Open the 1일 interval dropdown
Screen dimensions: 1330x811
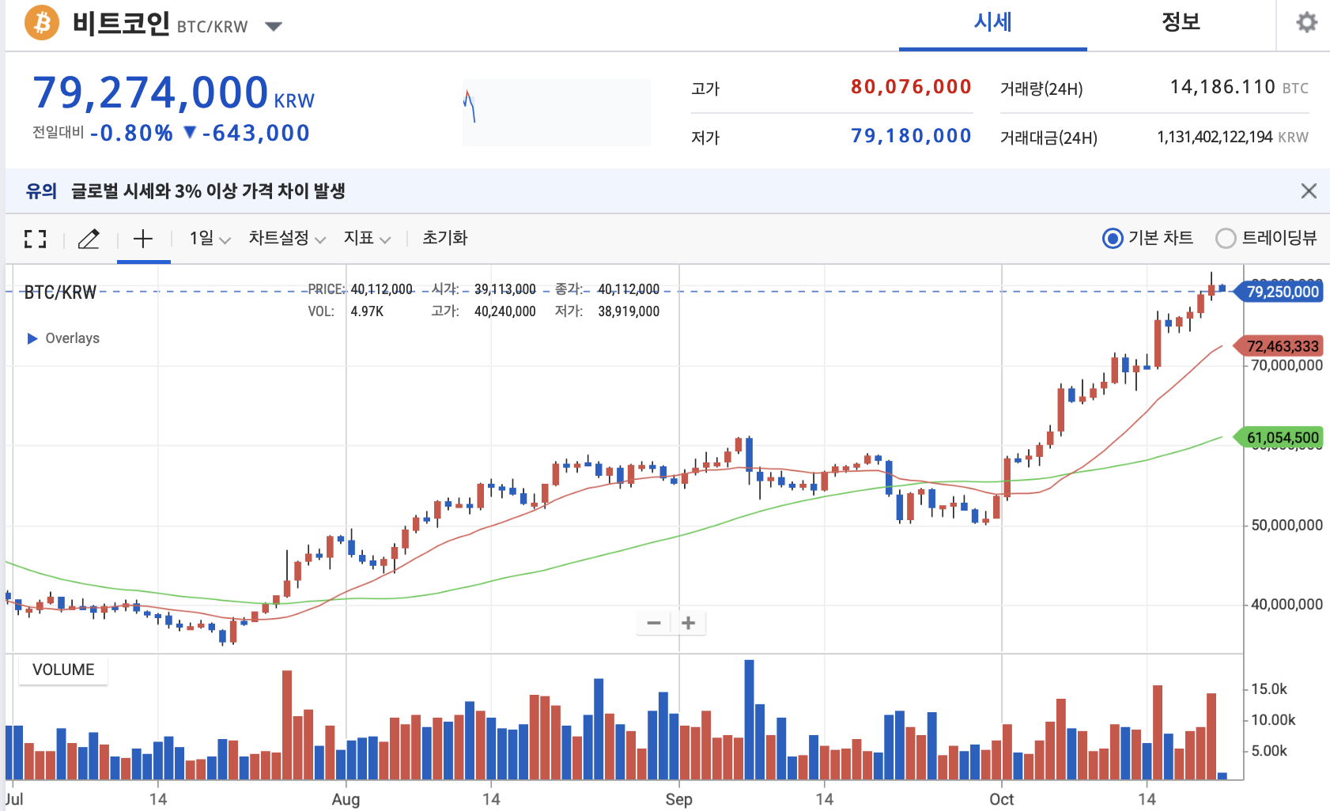[210, 238]
